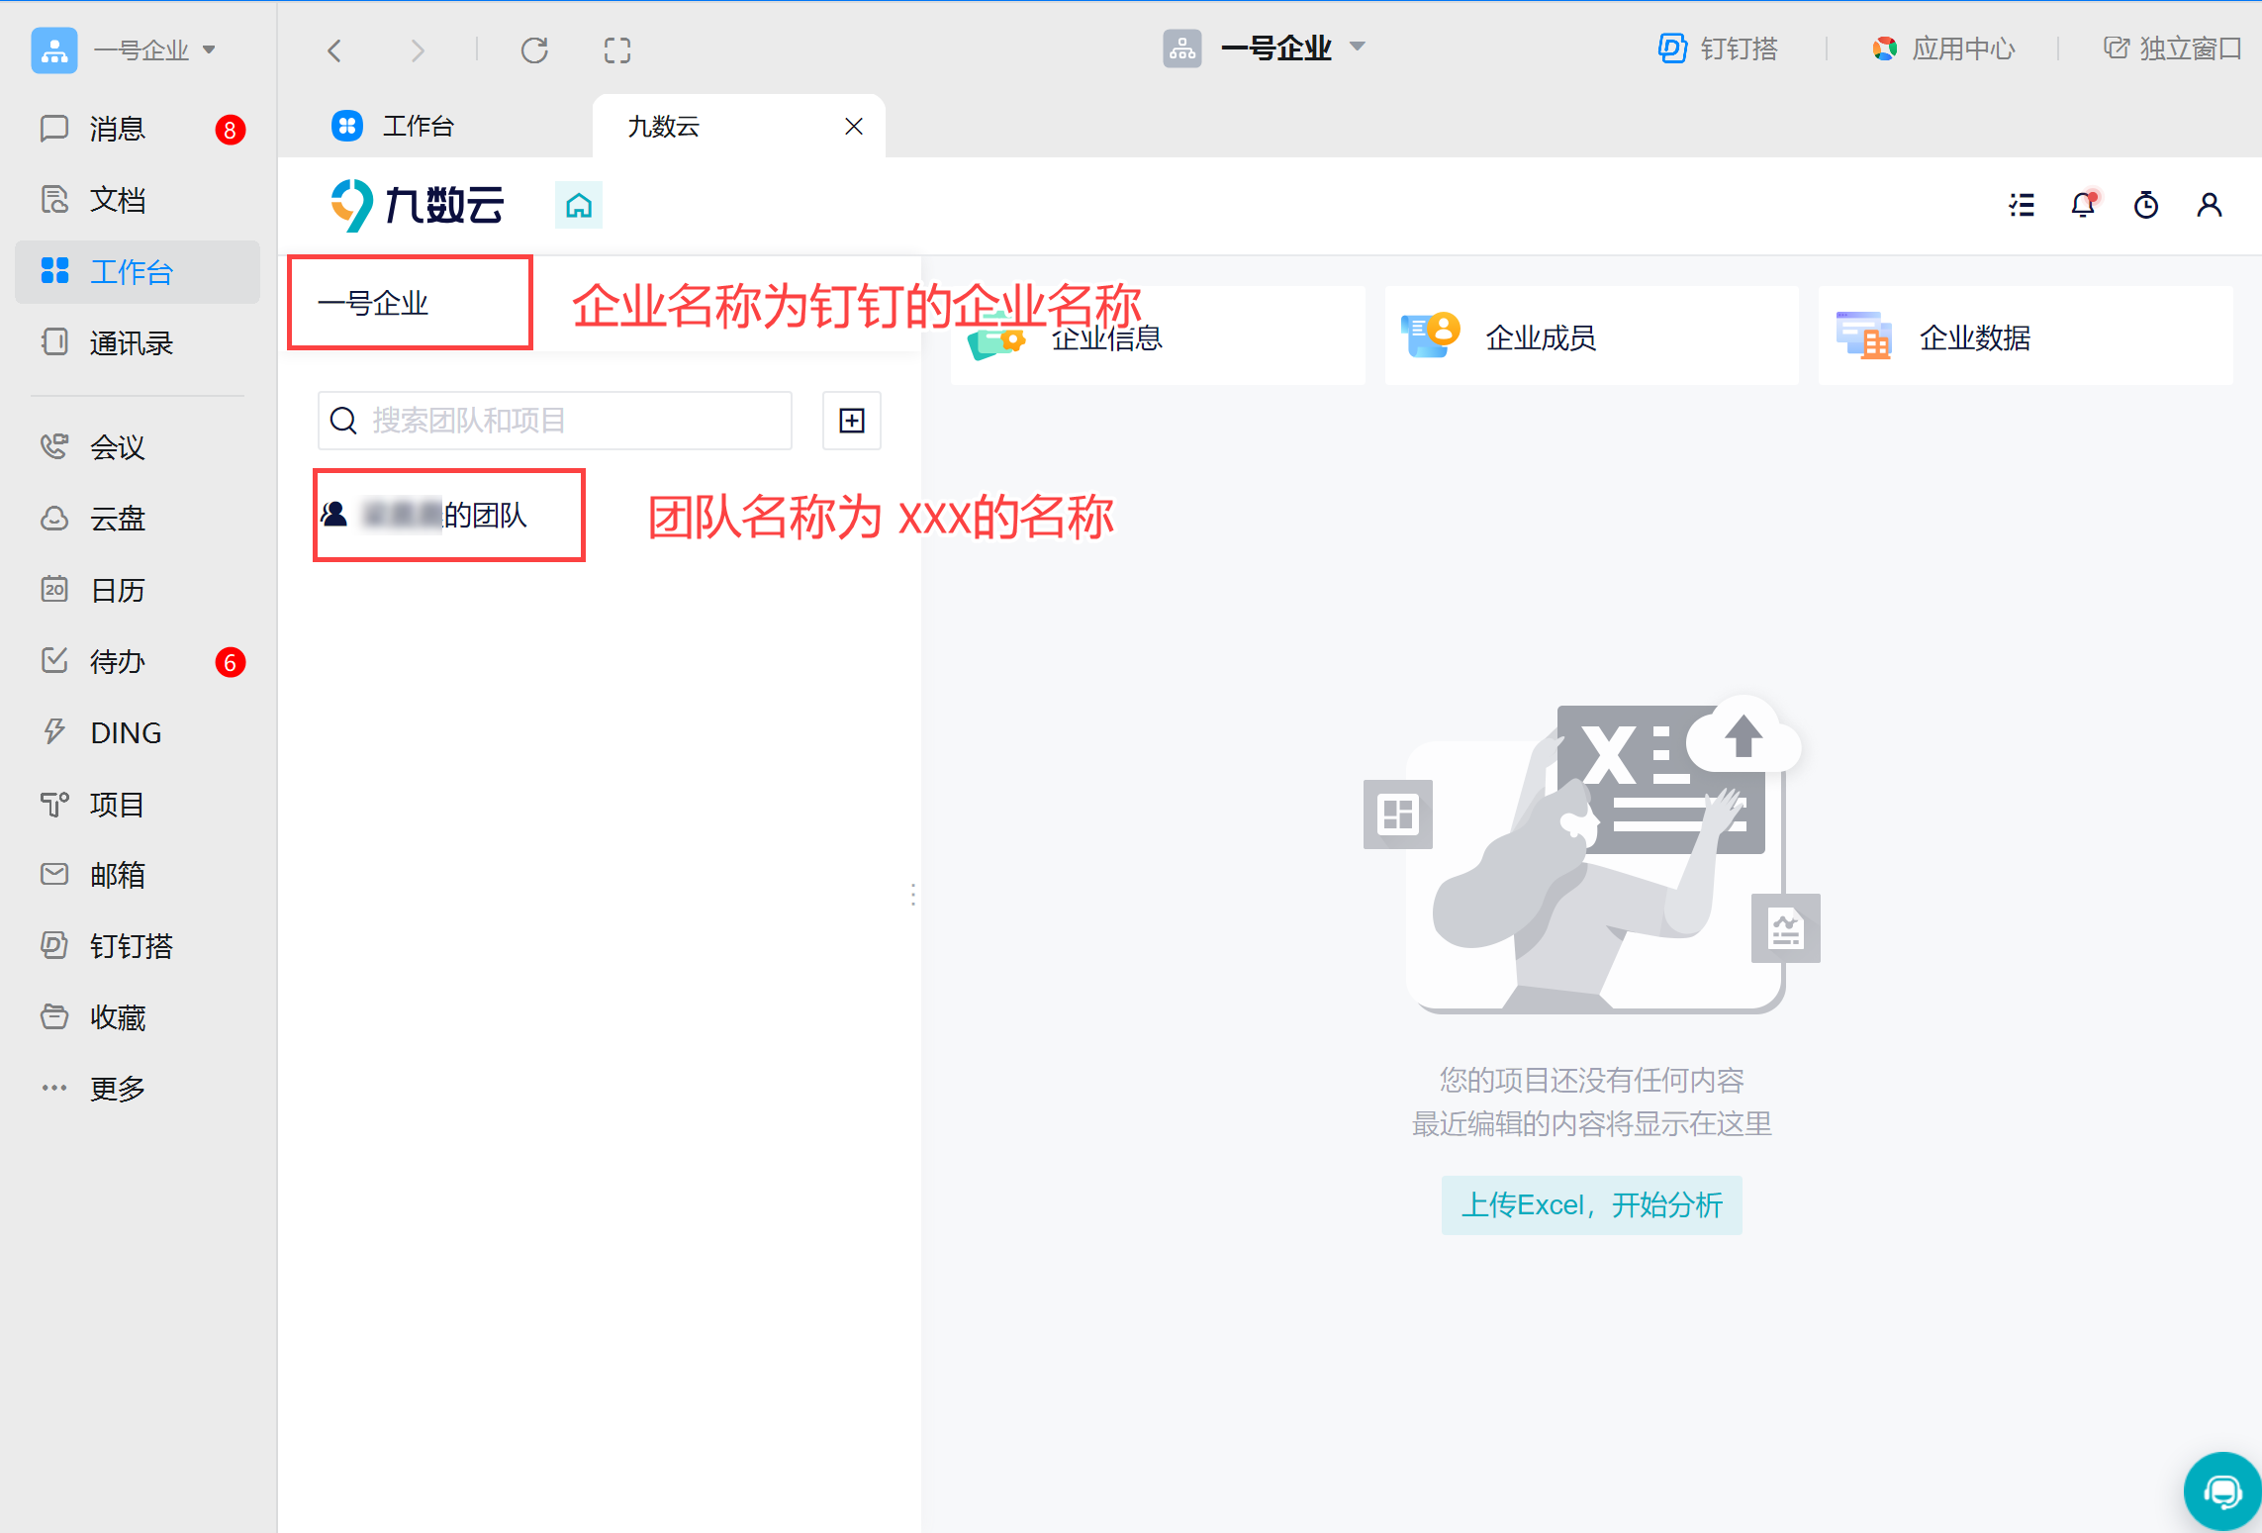2262x1533 pixels.
Task: Open 更多 in the sidebar
Action: pyautogui.click(x=117, y=1089)
